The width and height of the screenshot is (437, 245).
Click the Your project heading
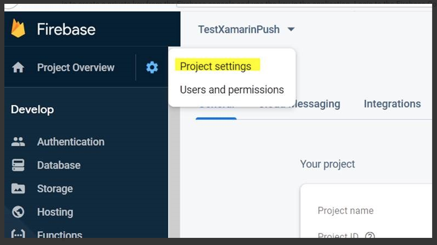(327, 164)
